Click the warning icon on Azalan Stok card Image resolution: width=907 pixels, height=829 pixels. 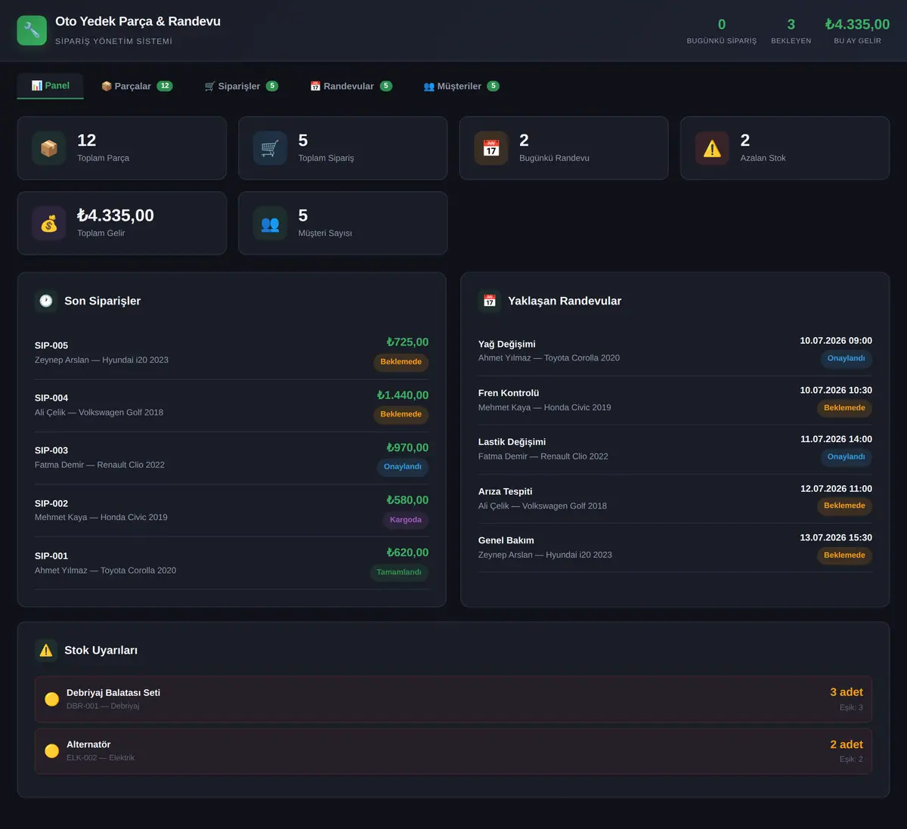coord(712,148)
